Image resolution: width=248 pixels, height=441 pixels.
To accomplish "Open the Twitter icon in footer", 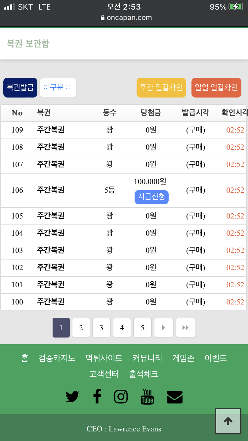I will pos(72,396).
